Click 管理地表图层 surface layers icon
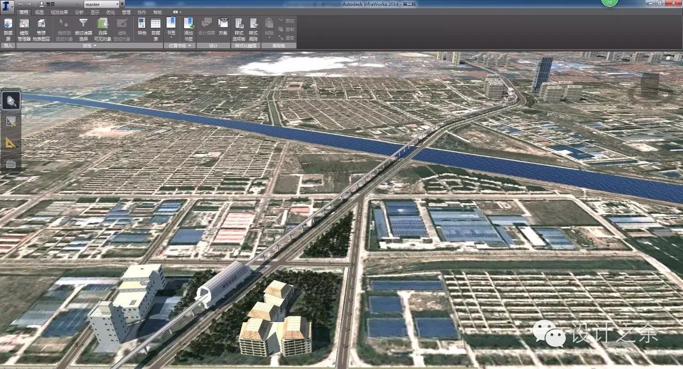683x369 pixels. click(41, 28)
